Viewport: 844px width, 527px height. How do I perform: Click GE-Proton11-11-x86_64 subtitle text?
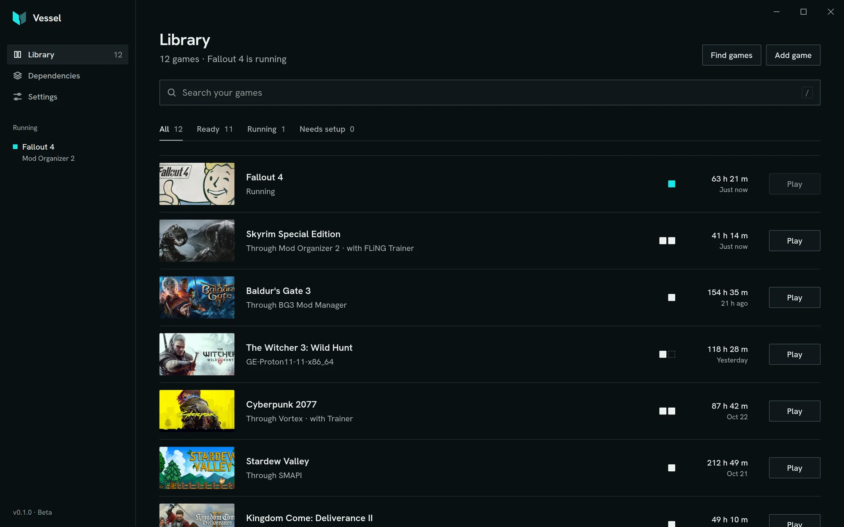[x=290, y=362]
